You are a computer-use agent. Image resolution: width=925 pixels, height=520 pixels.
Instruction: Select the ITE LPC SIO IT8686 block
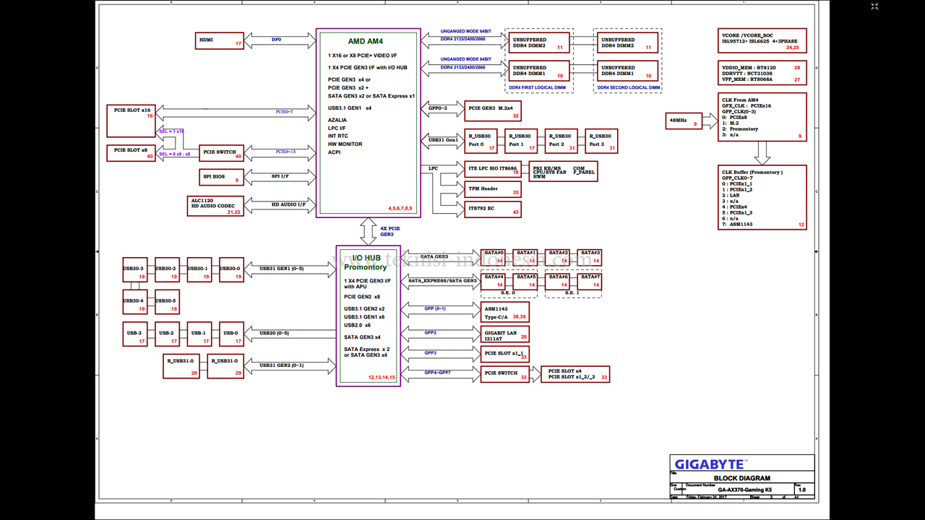493,169
